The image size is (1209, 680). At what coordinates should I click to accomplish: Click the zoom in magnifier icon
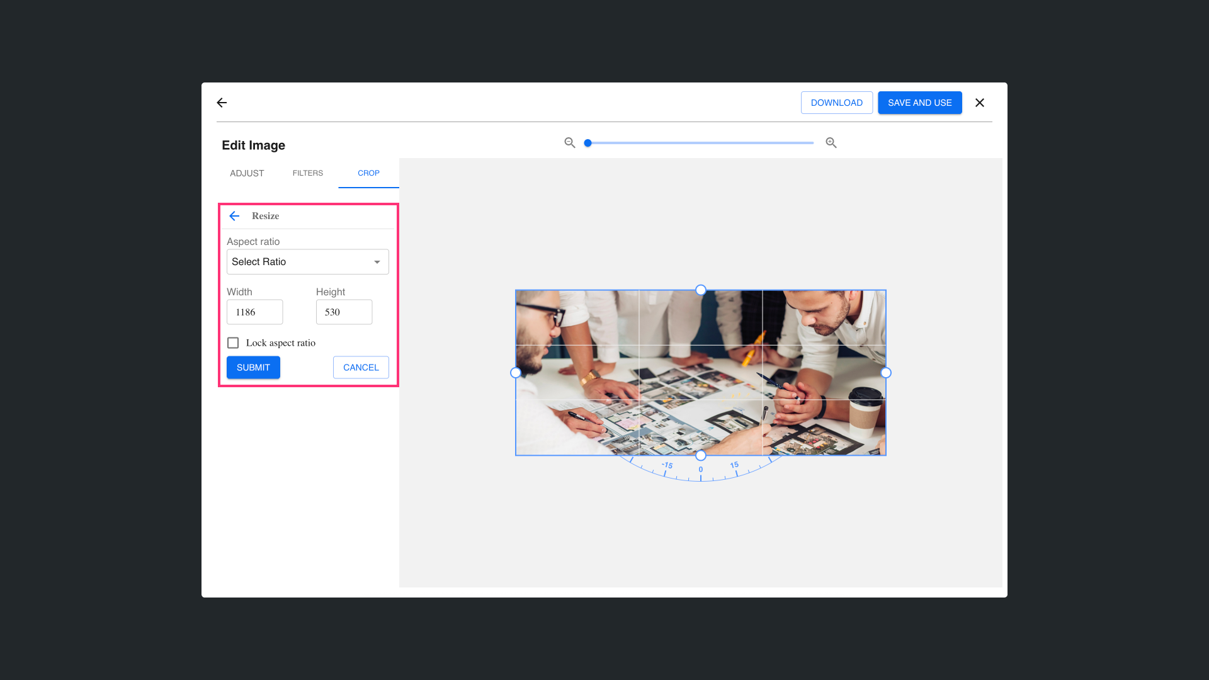coord(831,143)
